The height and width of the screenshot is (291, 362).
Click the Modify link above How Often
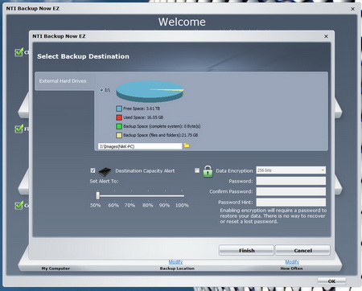[292, 261]
